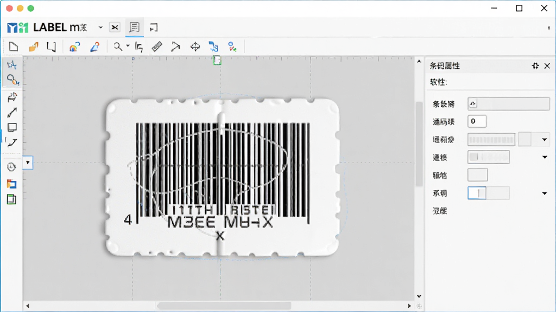
Task: Click the new document icon in toolbar
Action: tap(14, 47)
